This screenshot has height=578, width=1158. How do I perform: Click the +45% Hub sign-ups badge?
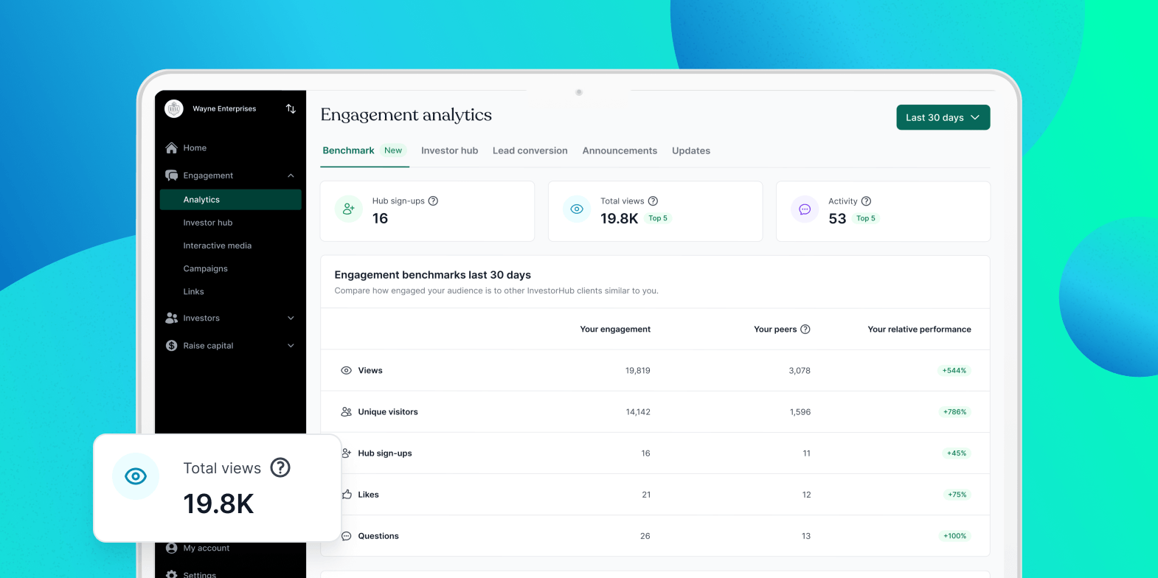point(957,453)
